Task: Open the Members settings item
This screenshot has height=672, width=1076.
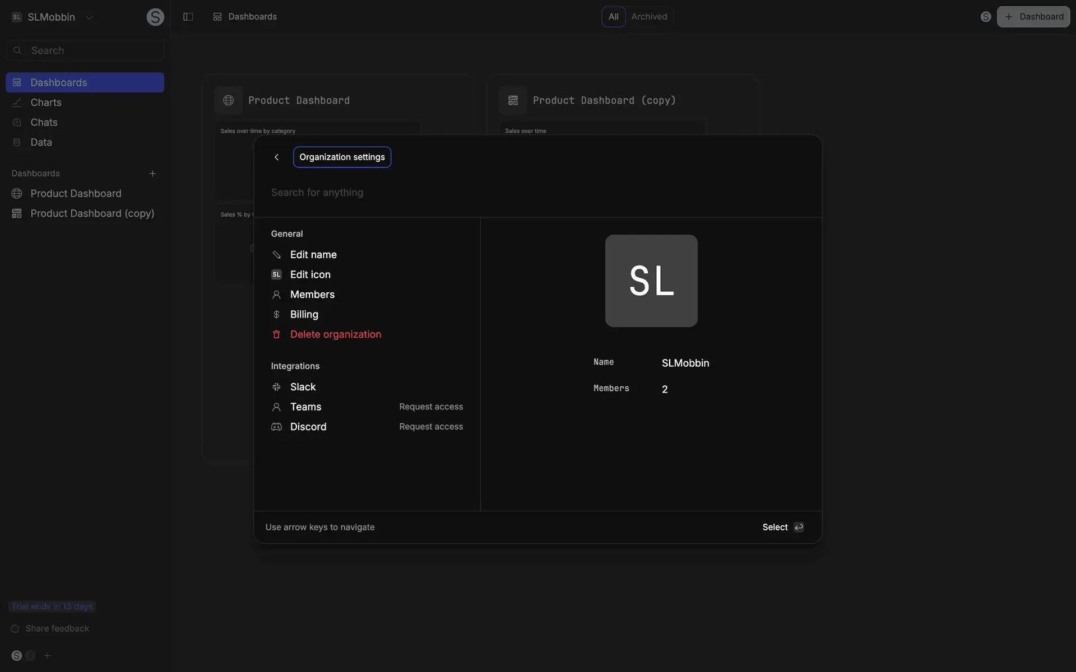Action: (312, 295)
